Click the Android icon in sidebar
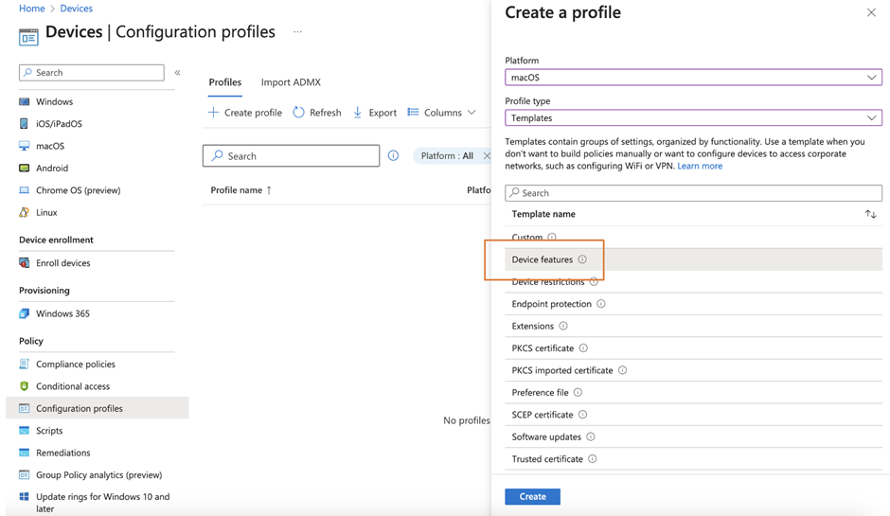This screenshot has width=890, height=516. pyautogui.click(x=24, y=168)
